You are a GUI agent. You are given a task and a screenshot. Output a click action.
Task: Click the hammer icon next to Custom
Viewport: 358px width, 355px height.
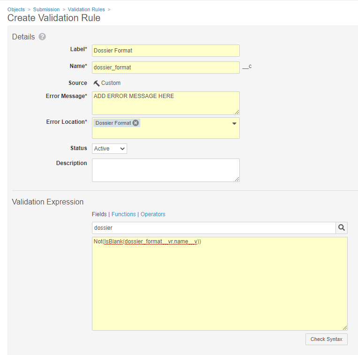click(97, 83)
